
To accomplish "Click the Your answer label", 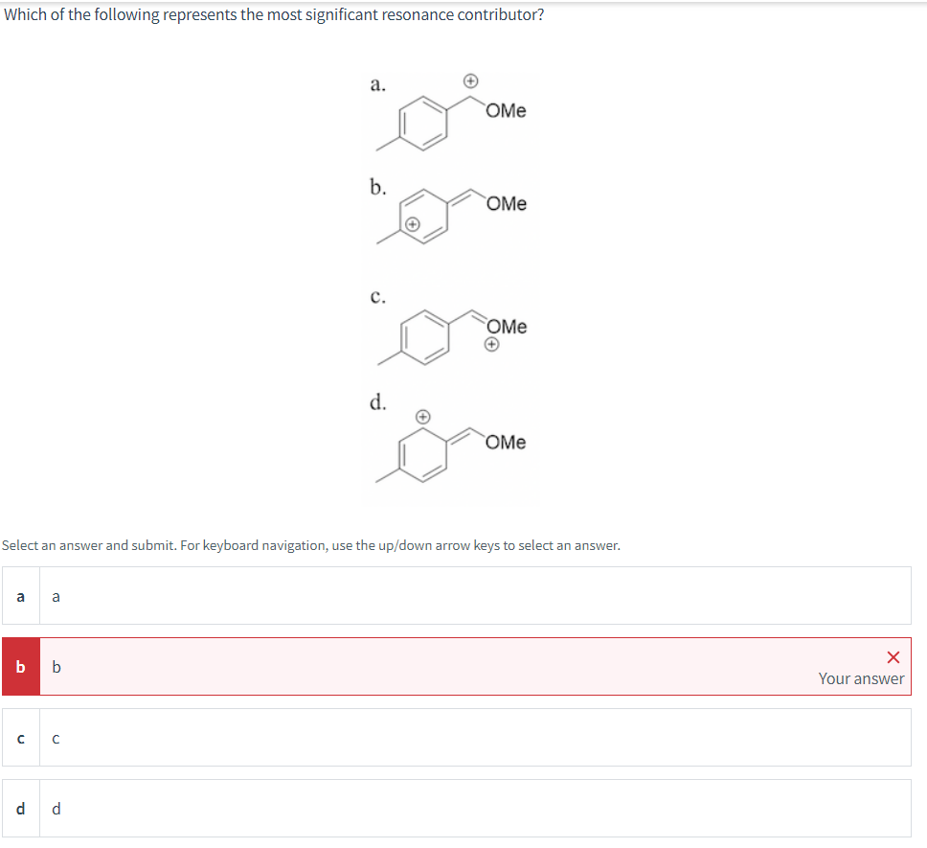I will [862, 677].
